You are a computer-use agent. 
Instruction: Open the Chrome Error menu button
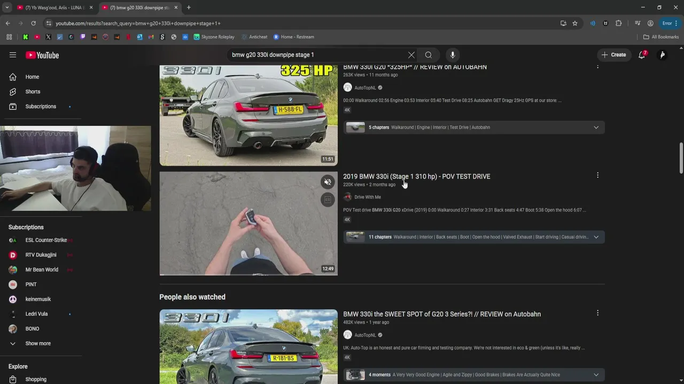[670, 23]
